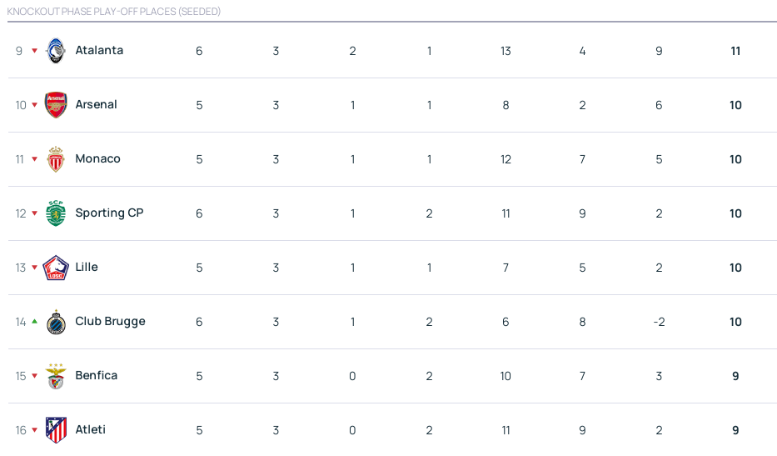Screen dimensions: 777x456
Task: Click the Atleti club crest
Action: (56, 430)
